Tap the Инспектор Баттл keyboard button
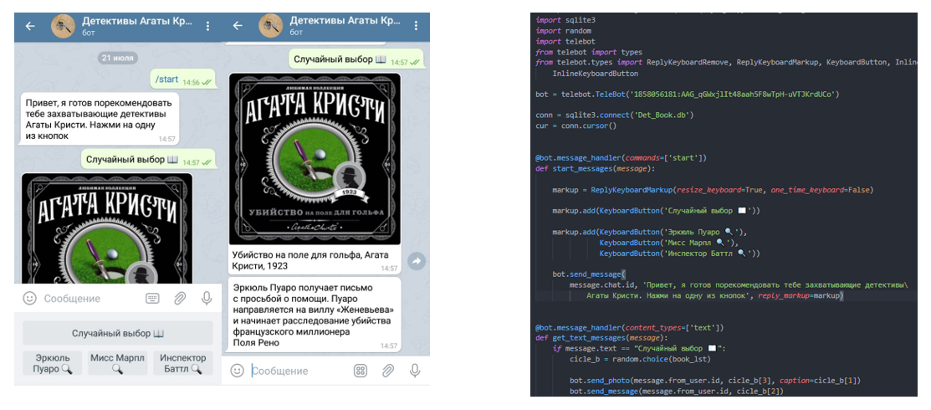Viewport: 931px width, 410px height. (x=183, y=363)
